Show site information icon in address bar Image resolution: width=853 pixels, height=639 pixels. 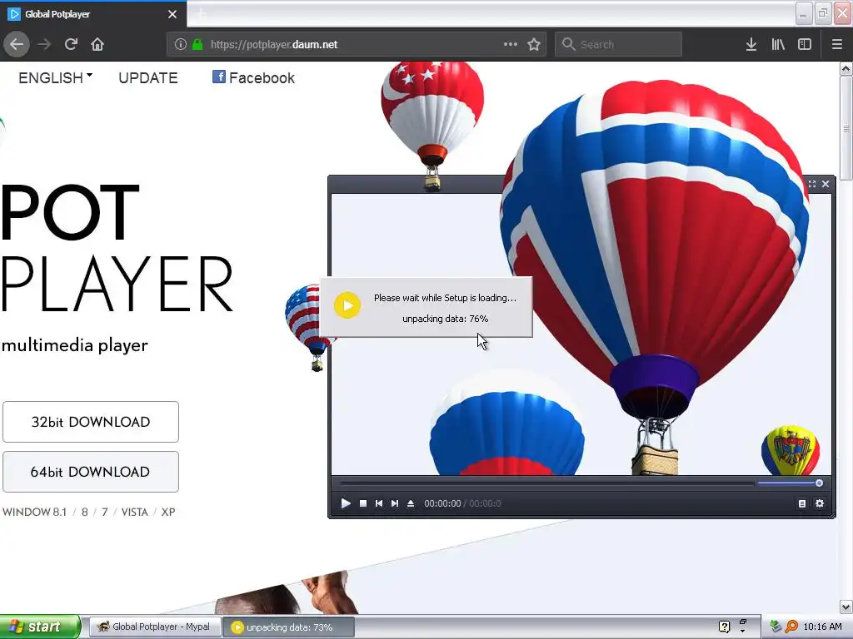coord(181,45)
